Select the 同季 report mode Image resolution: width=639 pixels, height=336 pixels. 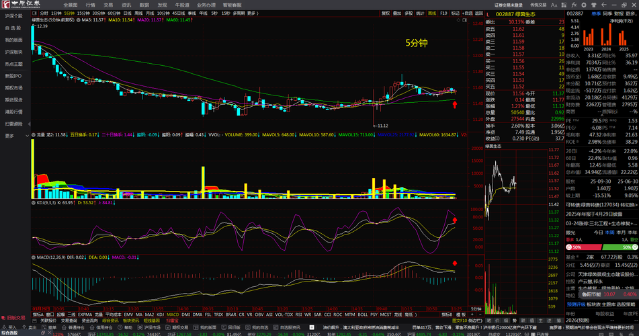point(607,14)
